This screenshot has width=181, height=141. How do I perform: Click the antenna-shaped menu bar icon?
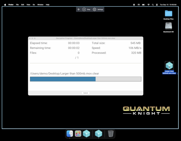[139, 5]
